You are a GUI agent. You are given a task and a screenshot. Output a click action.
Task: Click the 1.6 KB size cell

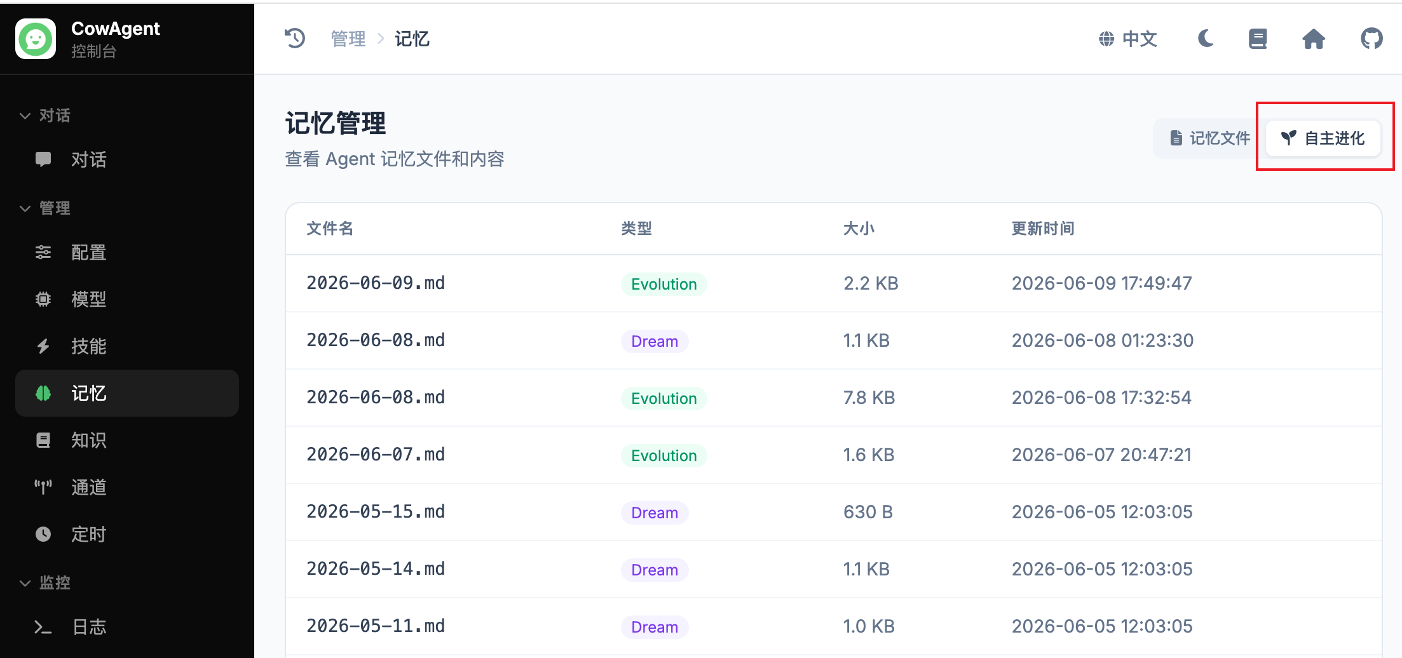tap(869, 455)
